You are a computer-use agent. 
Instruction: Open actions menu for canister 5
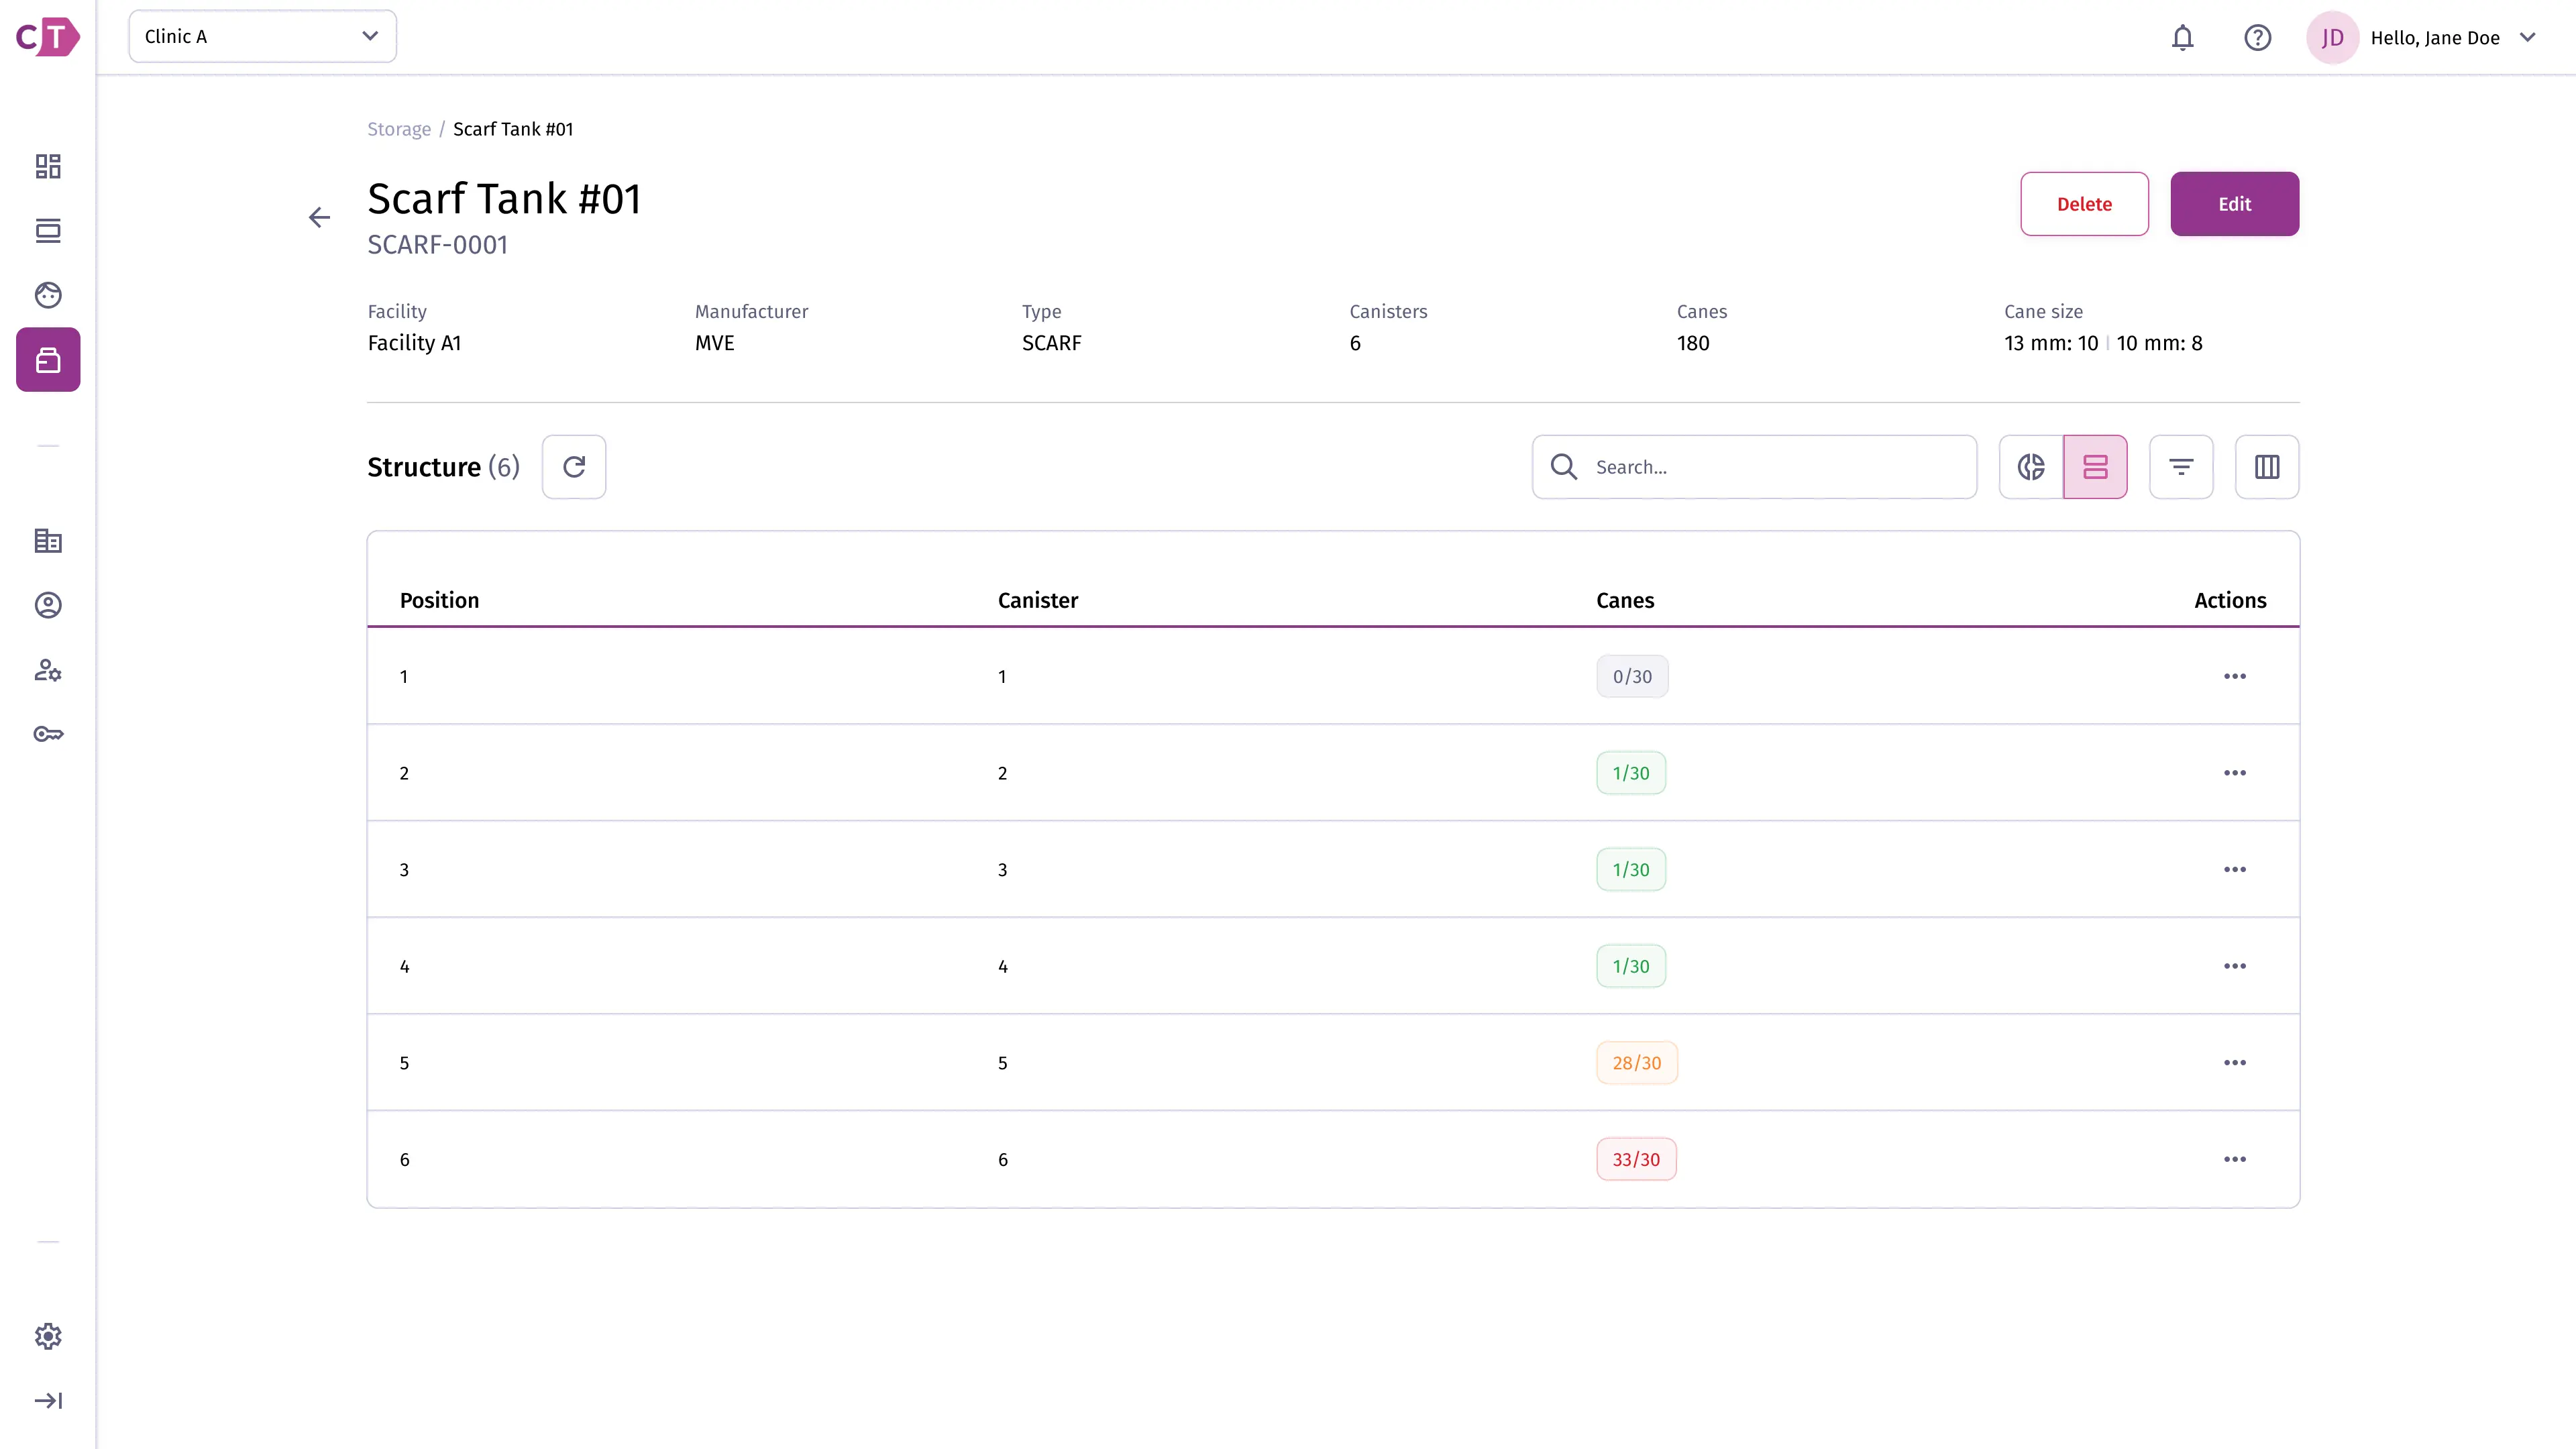pos(2235,1063)
